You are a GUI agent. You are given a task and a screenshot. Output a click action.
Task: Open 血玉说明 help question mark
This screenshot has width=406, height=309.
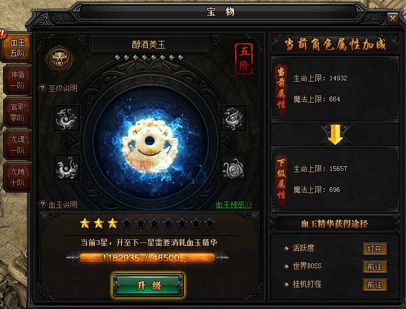pyautogui.click(x=42, y=205)
